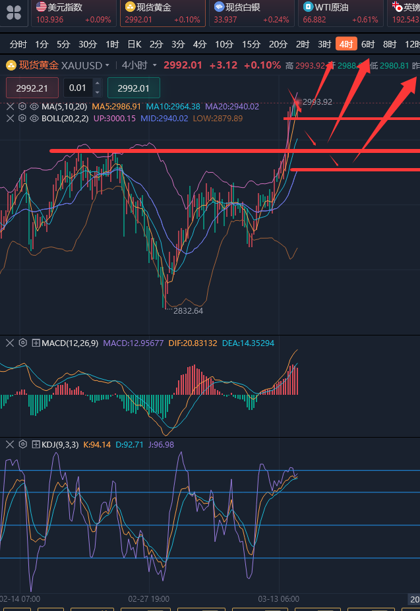This screenshot has width=420, height=611.
Task: Open the 现货白银 33.937 ticker card
Action: coord(251,13)
